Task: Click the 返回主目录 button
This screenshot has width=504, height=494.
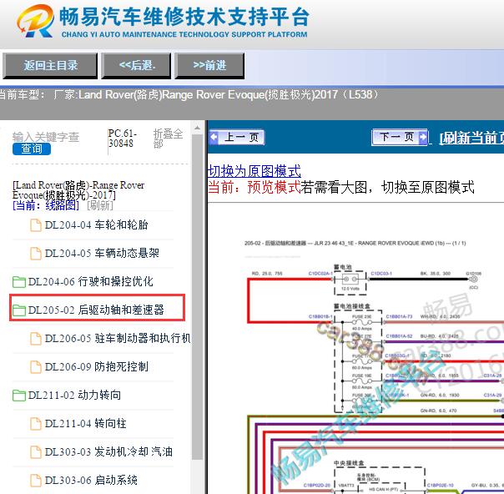Action: coord(50,66)
